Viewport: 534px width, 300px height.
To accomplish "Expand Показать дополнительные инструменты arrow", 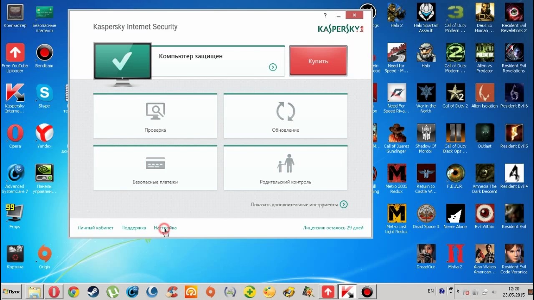I will [x=344, y=205].
